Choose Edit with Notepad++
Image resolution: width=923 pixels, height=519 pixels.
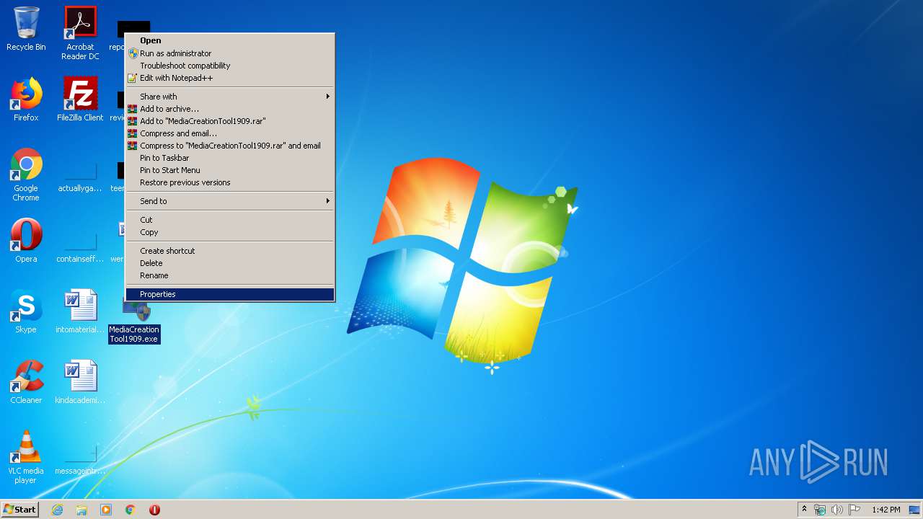[x=230, y=78]
